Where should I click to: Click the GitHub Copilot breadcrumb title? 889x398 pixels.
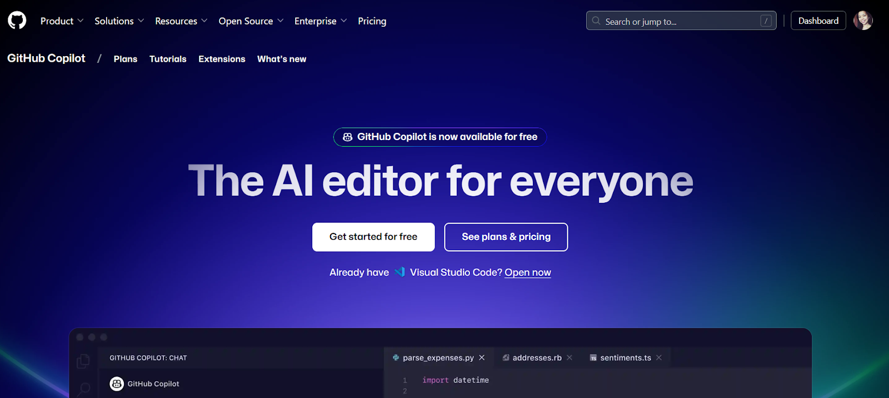pyautogui.click(x=46, y=58)
